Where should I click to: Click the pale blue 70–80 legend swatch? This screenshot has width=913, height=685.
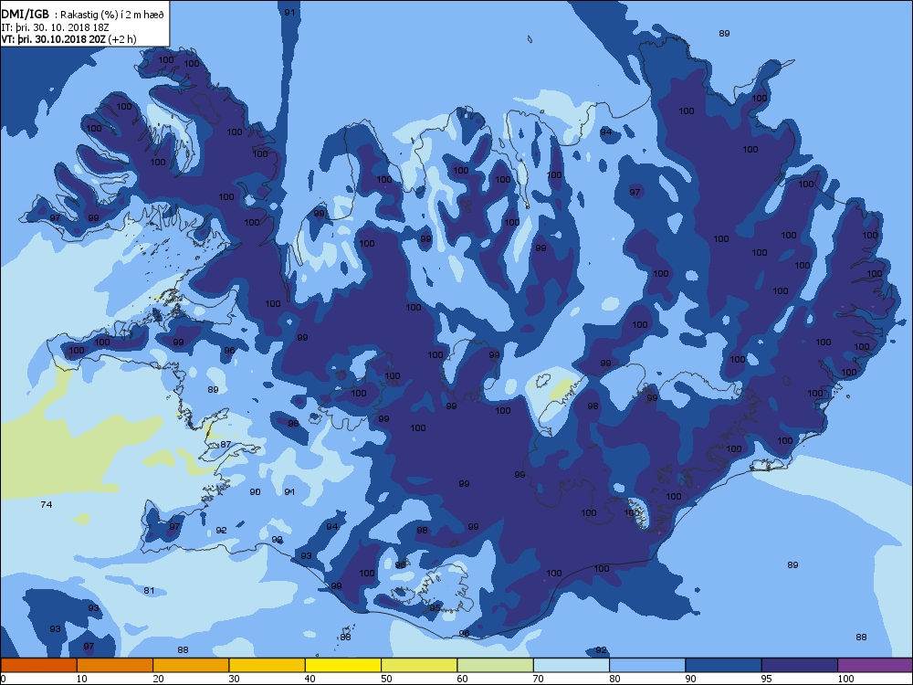tap(572, 665)
